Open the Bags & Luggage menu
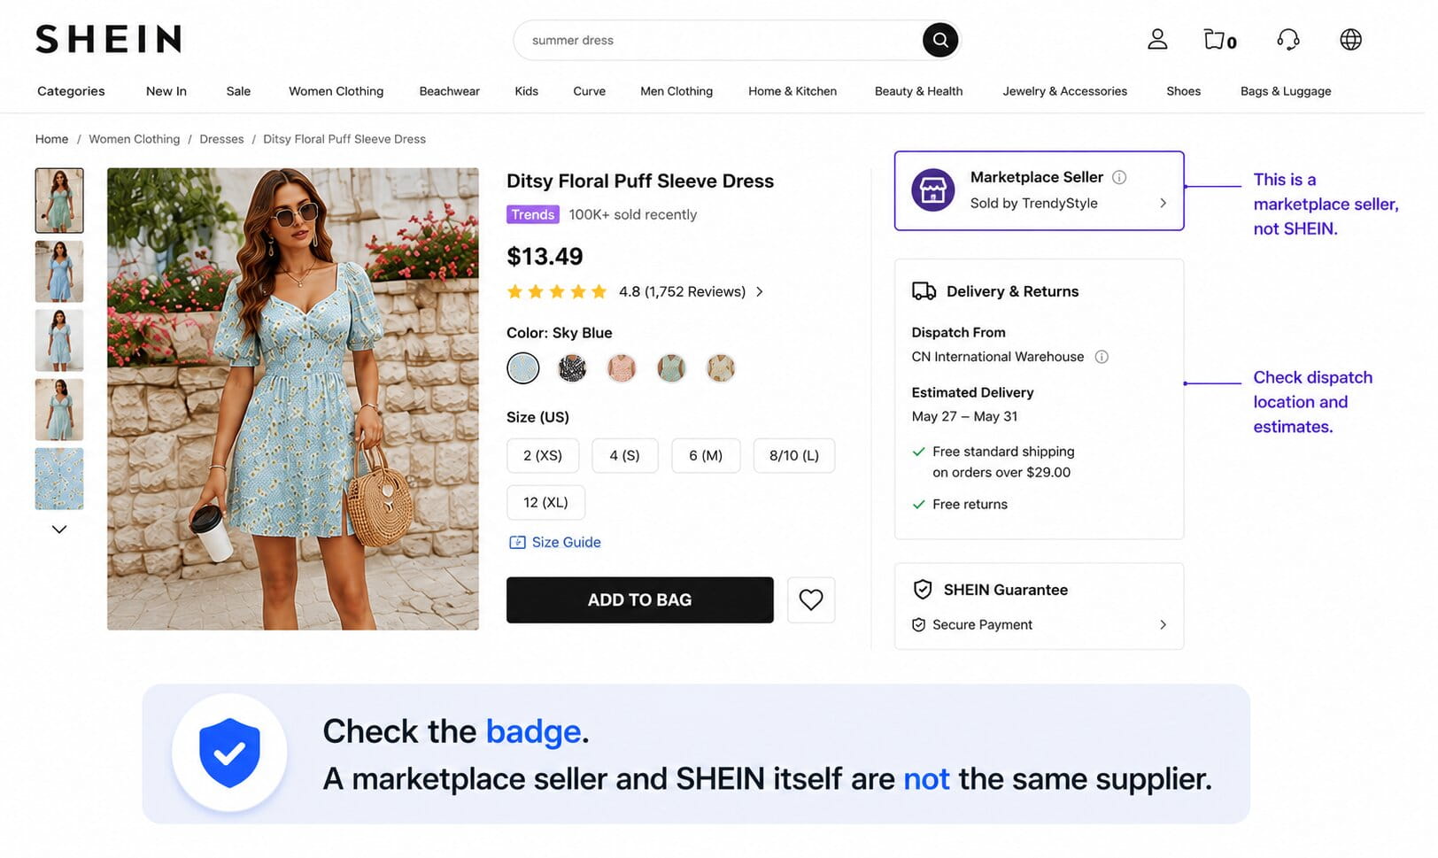Viewport: 1438px width, 858px height. 1286,91
